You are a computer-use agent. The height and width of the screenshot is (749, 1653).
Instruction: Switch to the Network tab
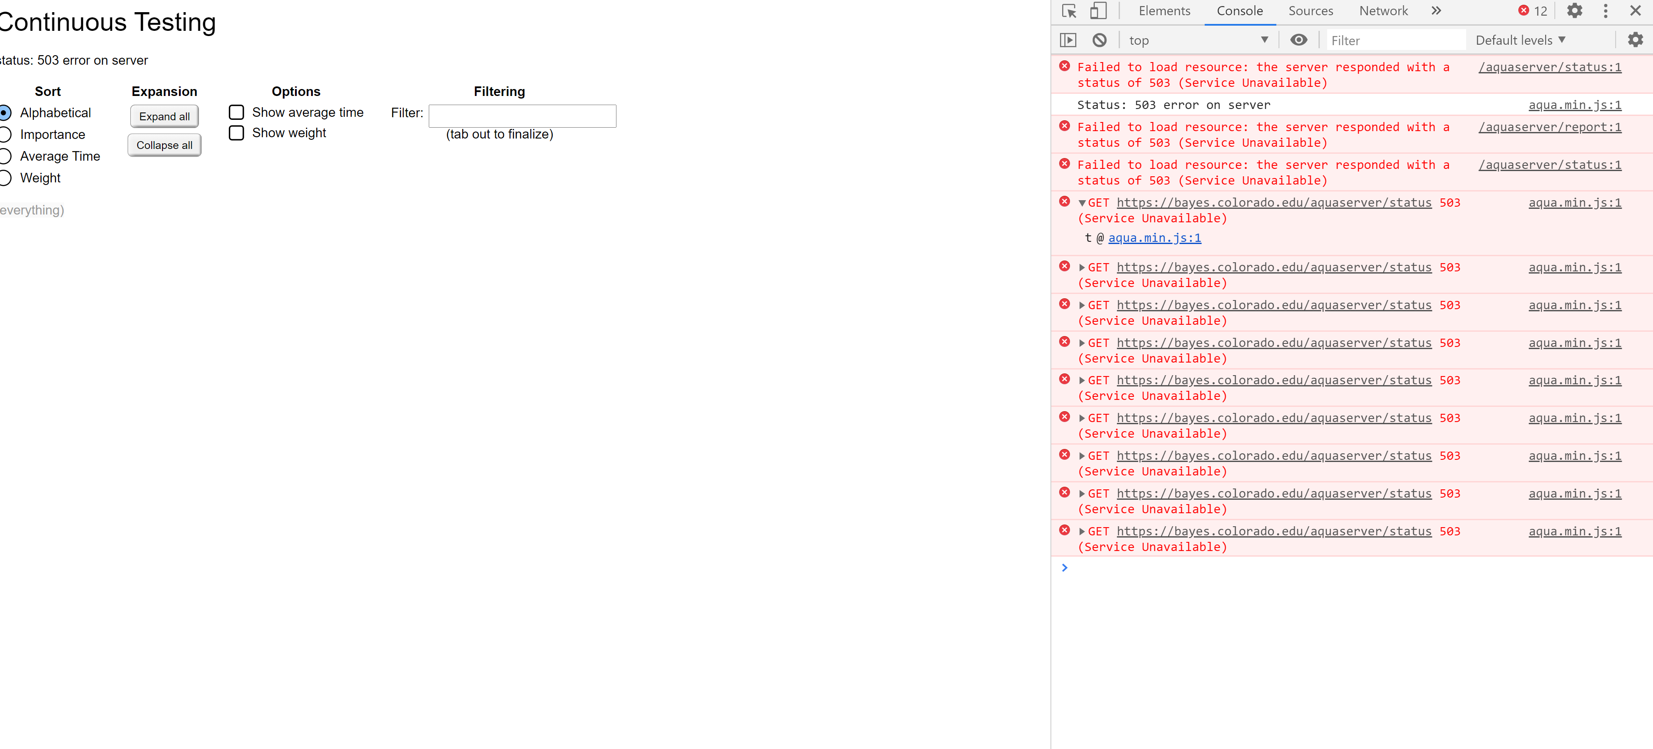point(1383,11)
